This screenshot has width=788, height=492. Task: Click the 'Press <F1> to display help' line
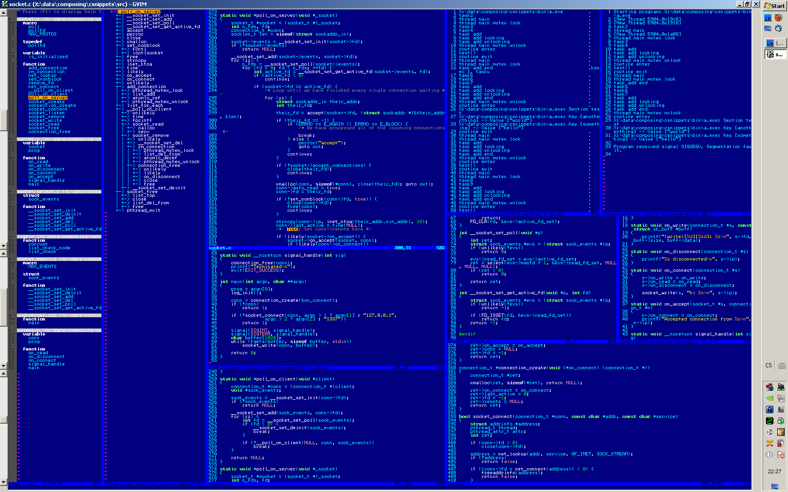59,12
